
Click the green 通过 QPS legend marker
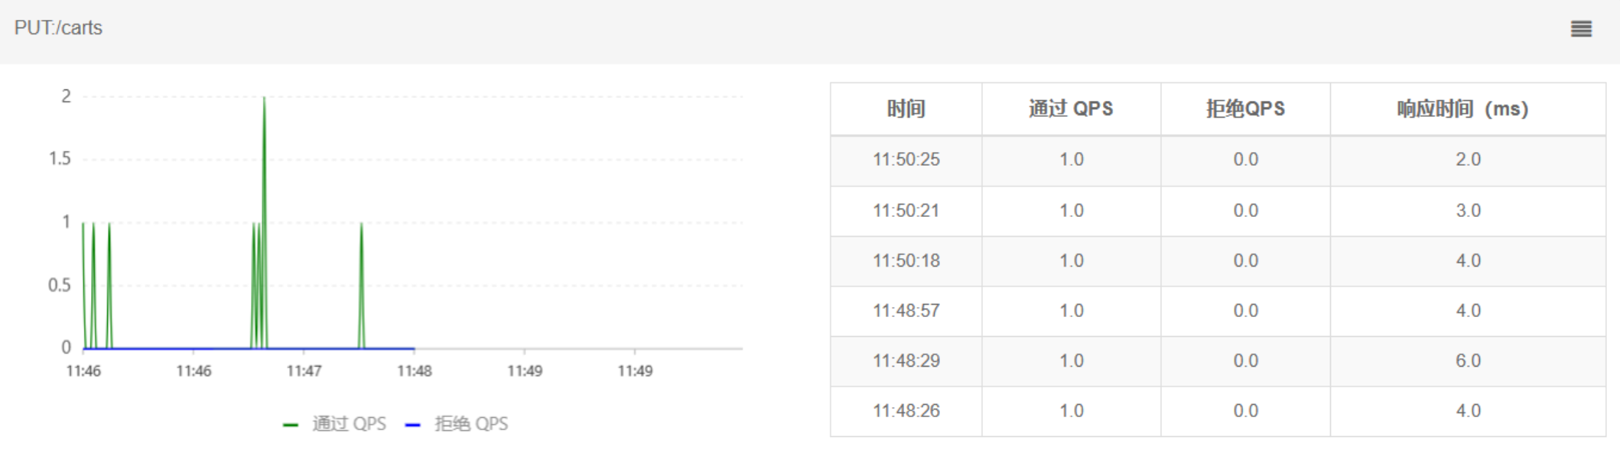point(291,425)
